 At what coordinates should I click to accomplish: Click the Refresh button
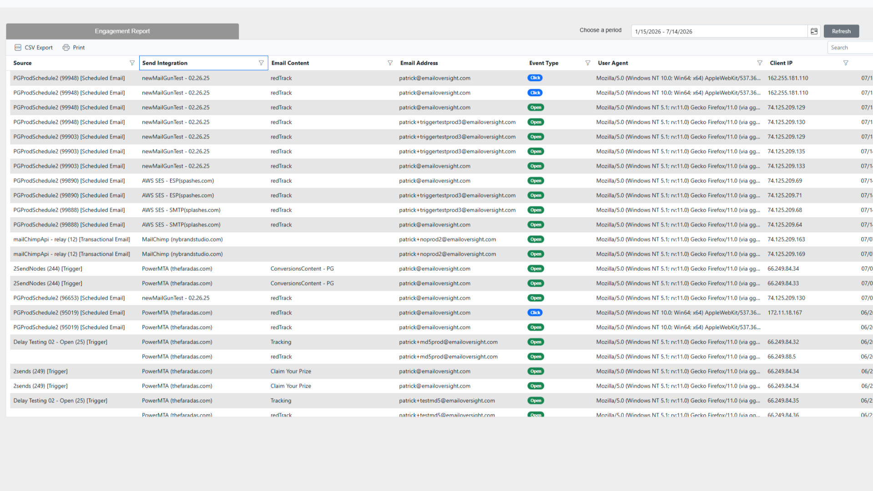pos(841,31)
